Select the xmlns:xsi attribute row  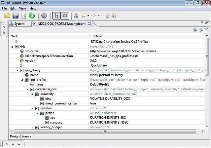107,51
